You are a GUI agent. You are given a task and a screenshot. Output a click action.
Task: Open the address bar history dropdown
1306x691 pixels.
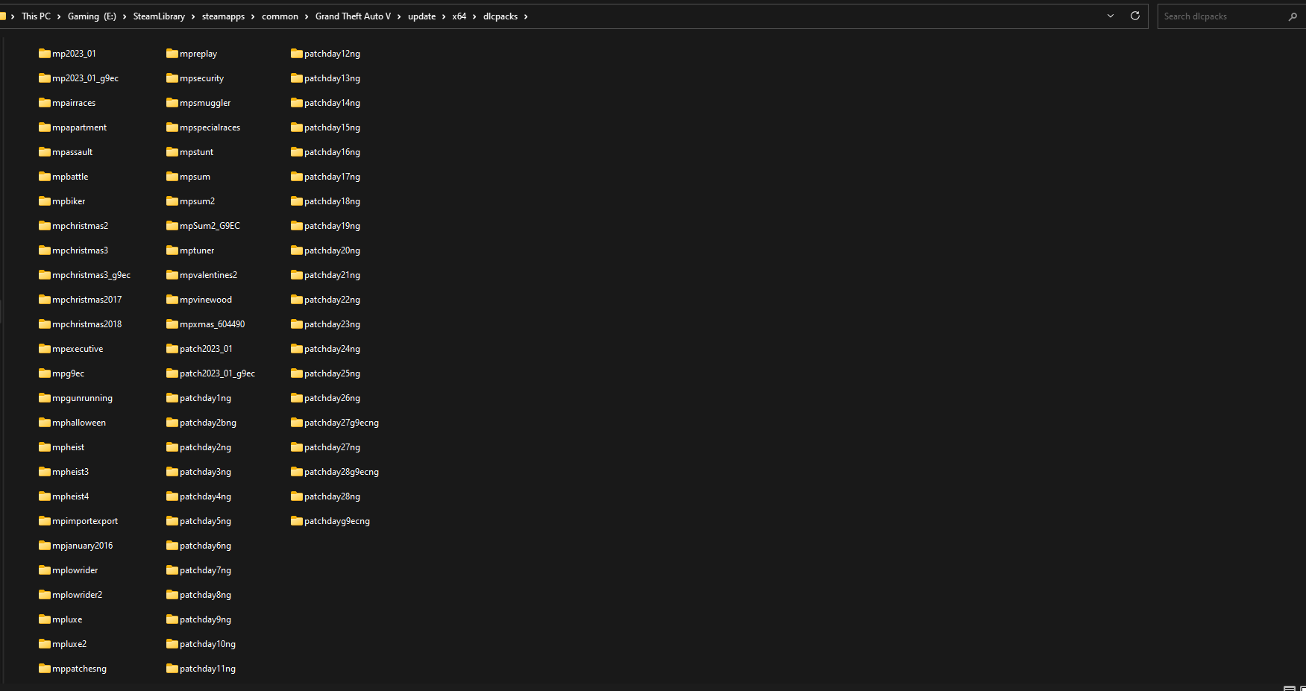(1111, 16)
